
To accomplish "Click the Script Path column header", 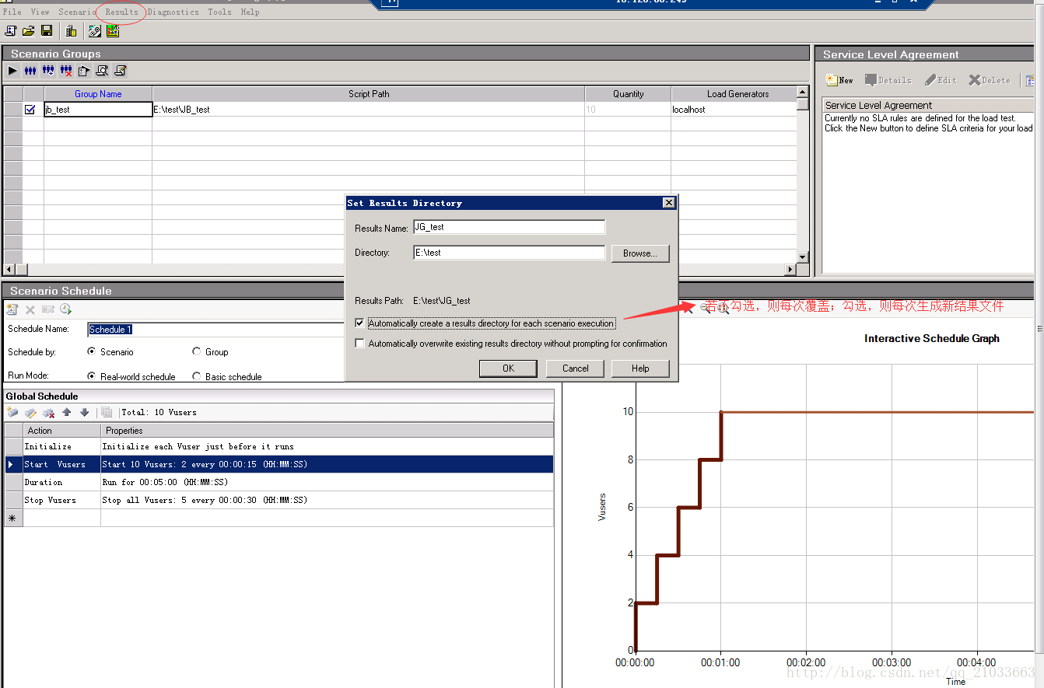I will click(x=369, y=94).
